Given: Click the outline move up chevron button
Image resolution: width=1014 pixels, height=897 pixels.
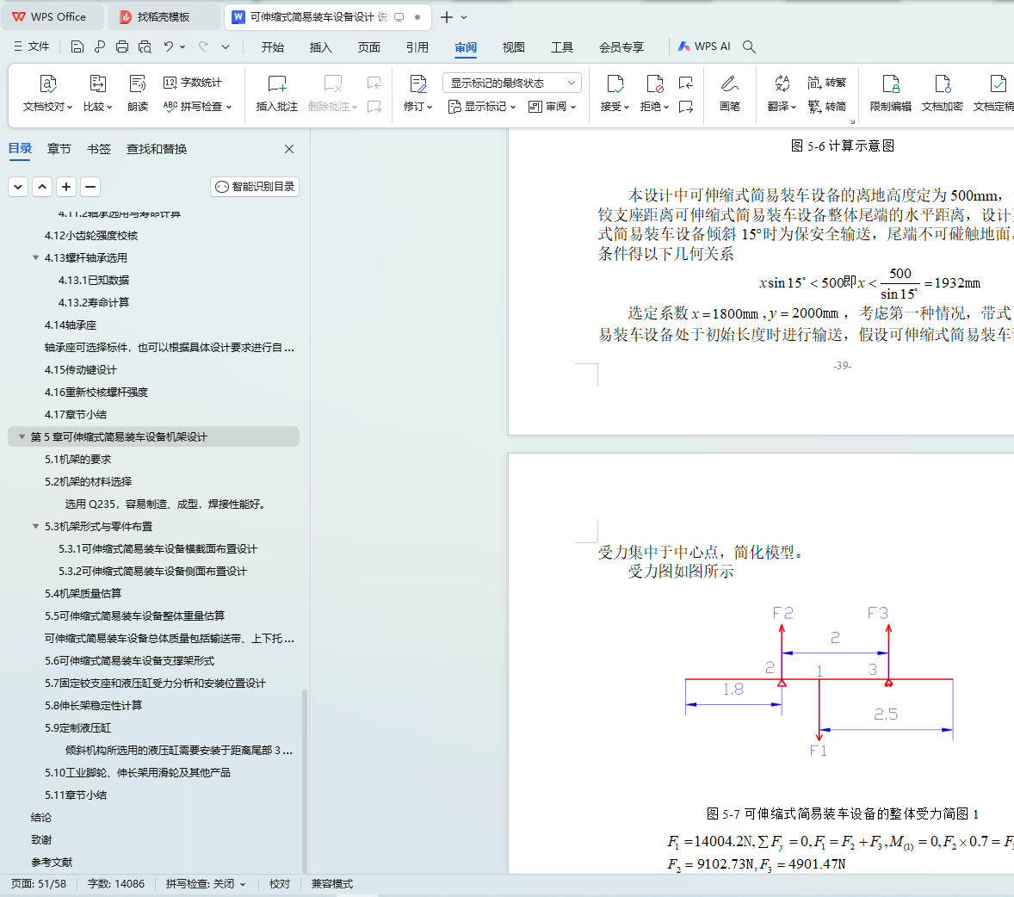Looking at the screenshot, I should tap(42, 187).
